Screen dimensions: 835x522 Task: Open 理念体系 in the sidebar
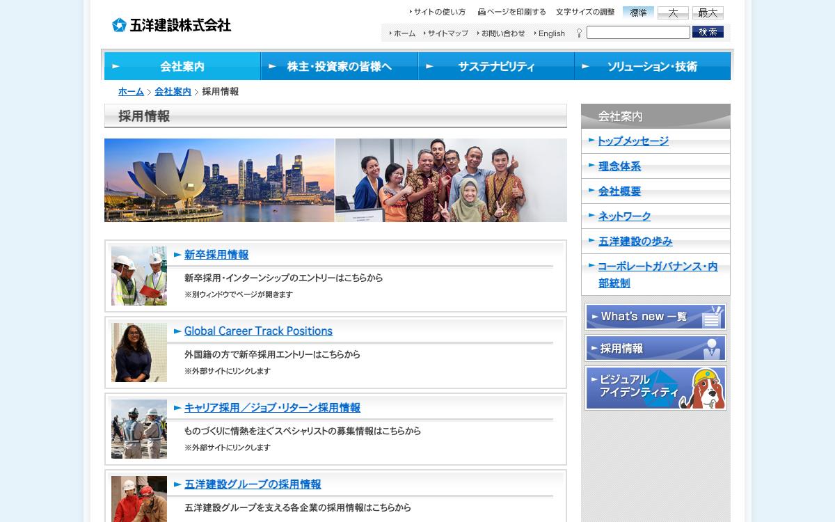tap(619, 166)
